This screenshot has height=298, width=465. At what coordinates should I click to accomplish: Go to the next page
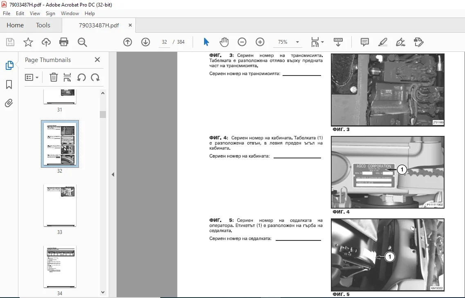click(146, 42)
